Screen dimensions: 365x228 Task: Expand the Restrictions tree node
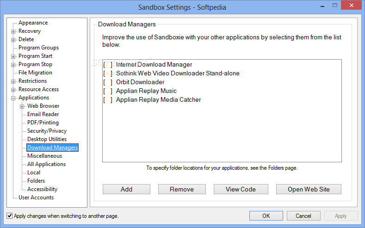coord(13,81)
